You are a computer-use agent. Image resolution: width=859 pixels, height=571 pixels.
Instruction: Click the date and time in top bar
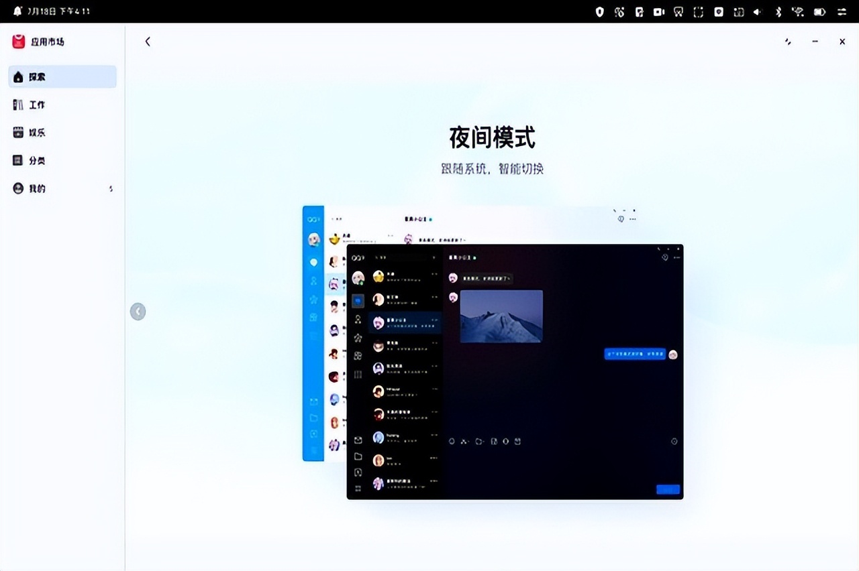click(58, 11)
